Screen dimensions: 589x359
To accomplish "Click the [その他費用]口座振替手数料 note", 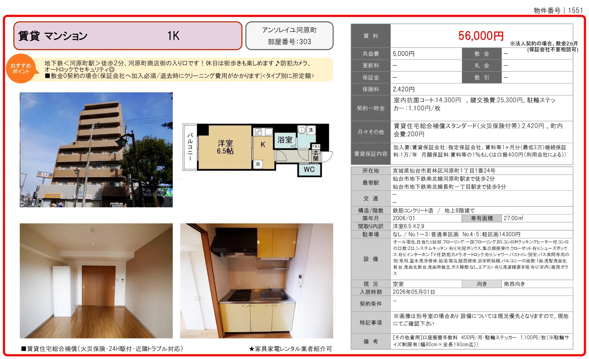I will 481,341.
